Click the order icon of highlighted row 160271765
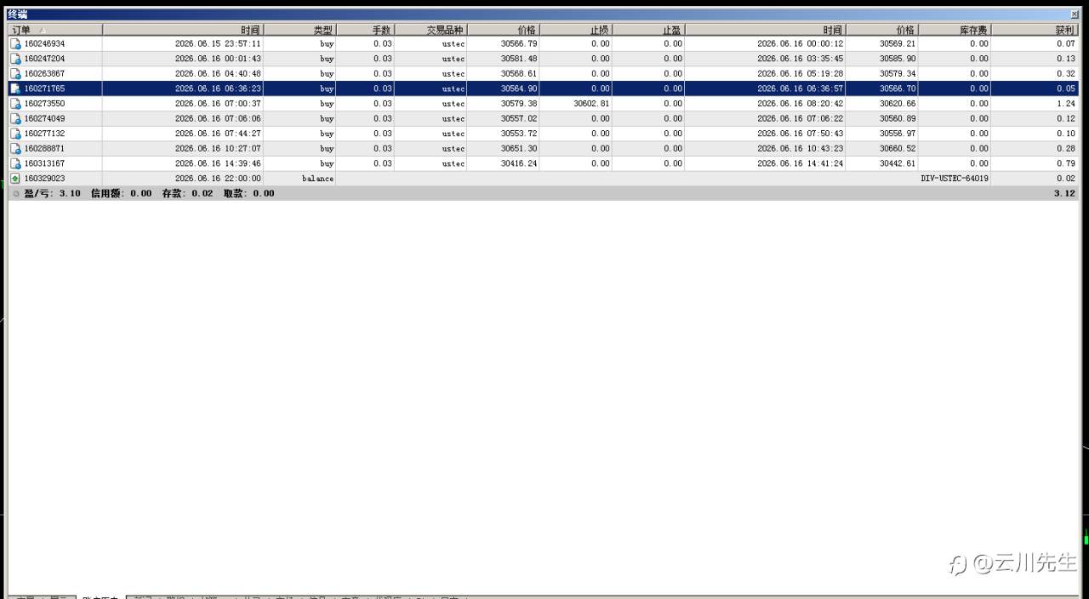Image resolution: width=1089 pixels, height=599 pixels. pos(15,88)
